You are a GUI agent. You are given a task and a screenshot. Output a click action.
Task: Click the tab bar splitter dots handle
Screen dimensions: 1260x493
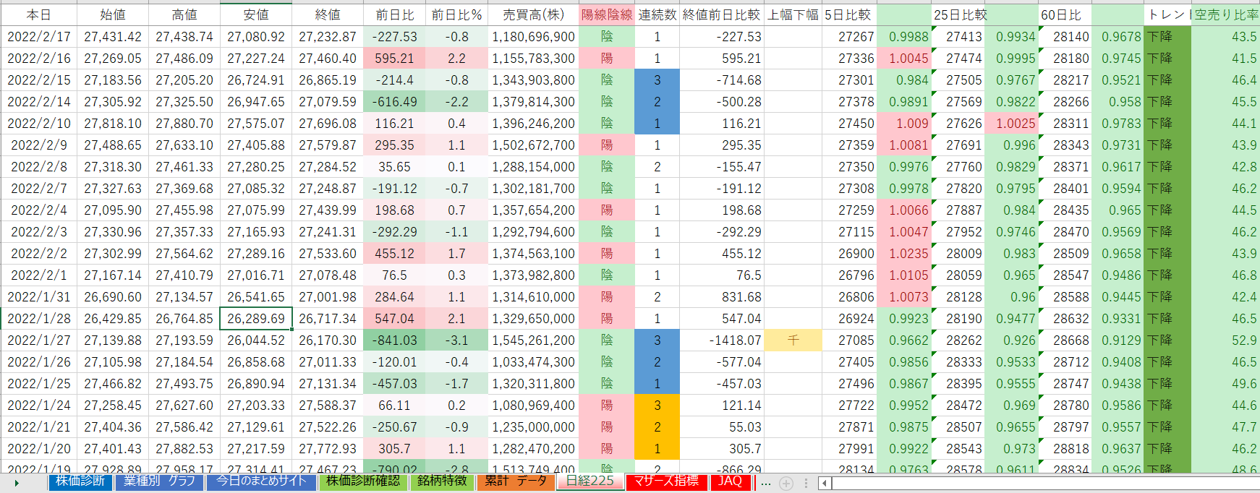806,483
